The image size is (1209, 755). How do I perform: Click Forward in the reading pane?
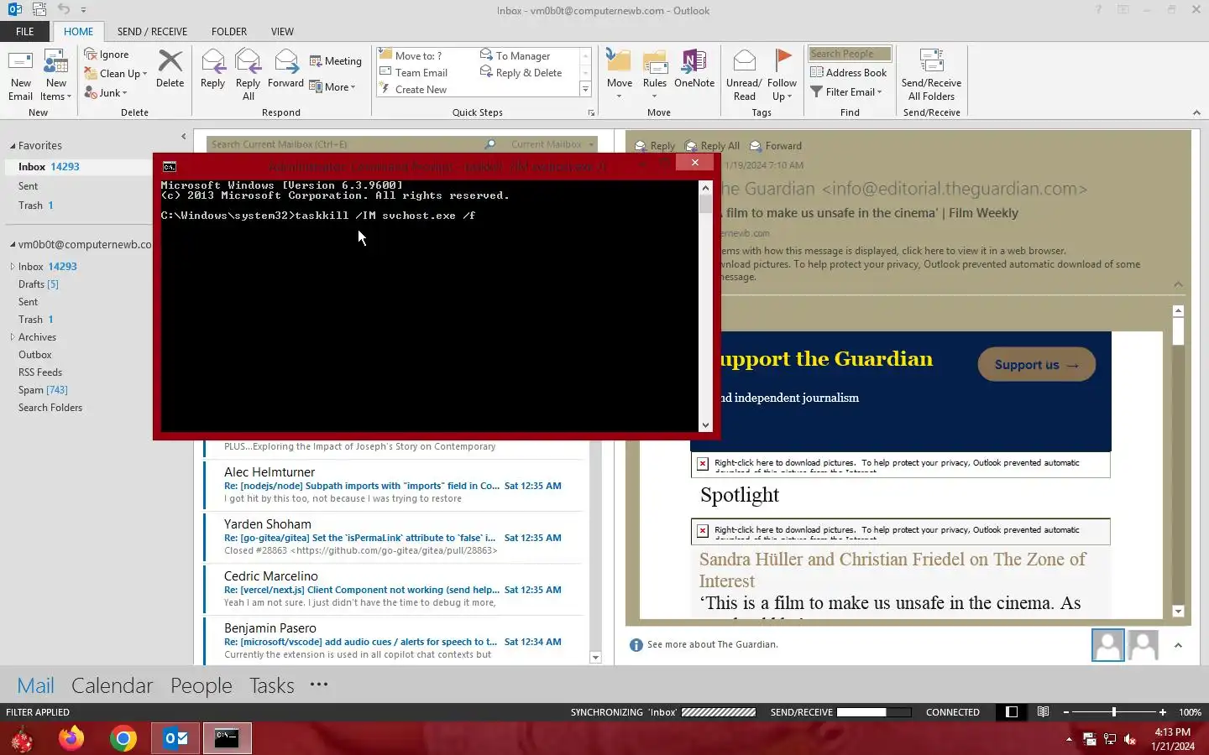pyautogui.click(x=776, y=146)
